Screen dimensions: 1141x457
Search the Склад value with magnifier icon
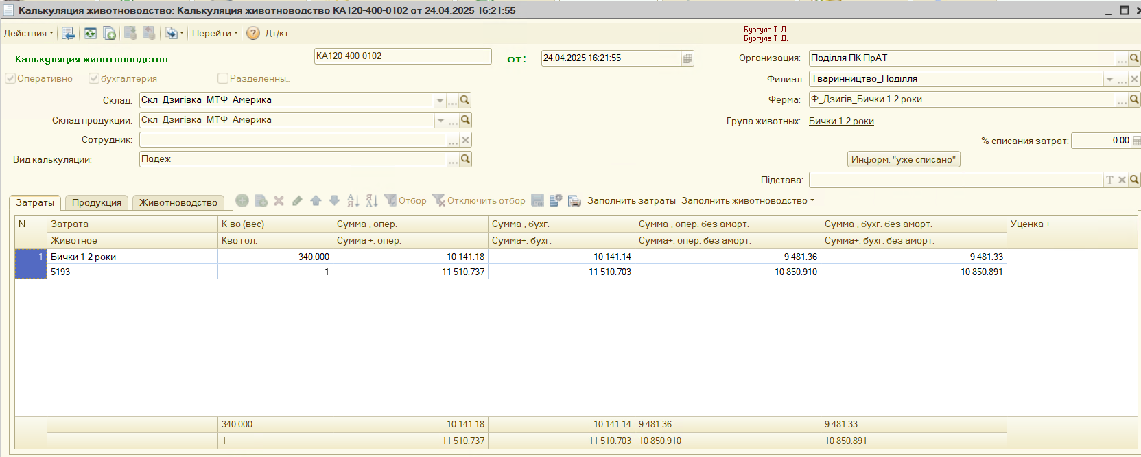click(x=464, y=100)
